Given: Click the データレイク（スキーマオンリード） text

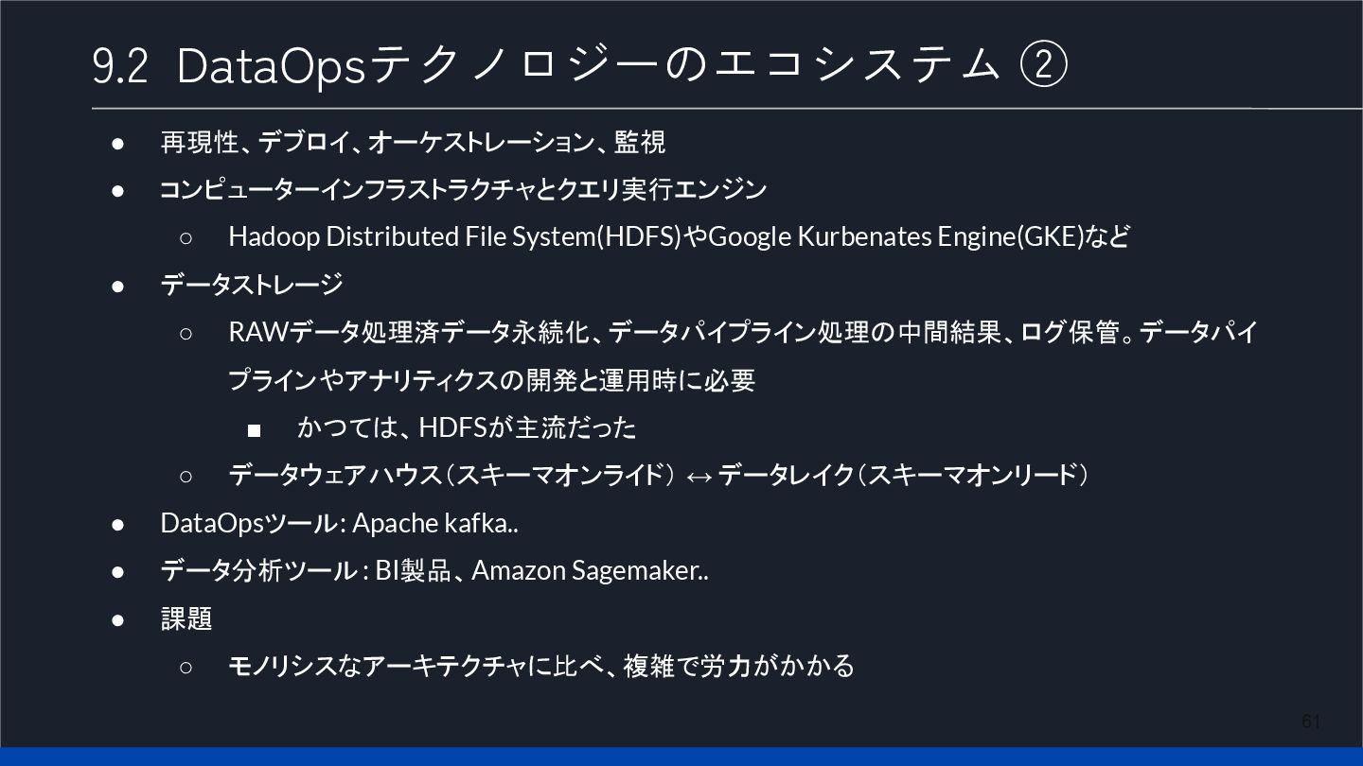Looking at the screenshot, I should click(x=903, y=475).
